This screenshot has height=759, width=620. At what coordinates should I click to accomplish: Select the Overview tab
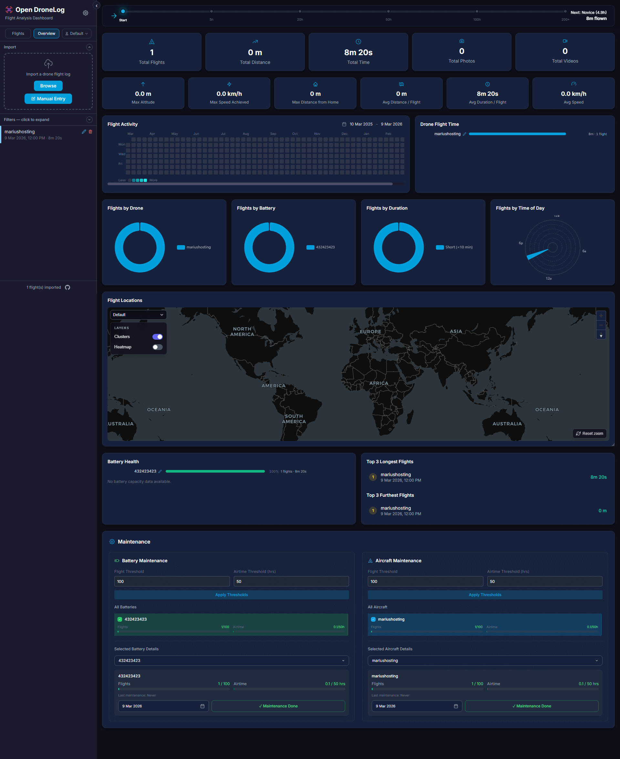(46, 33)
